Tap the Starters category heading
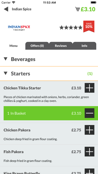Screen dimensions: 98x174 tap(20, 73)
